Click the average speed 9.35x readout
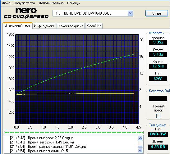This screenshot has height=154, width=170. tap(158, 42)
